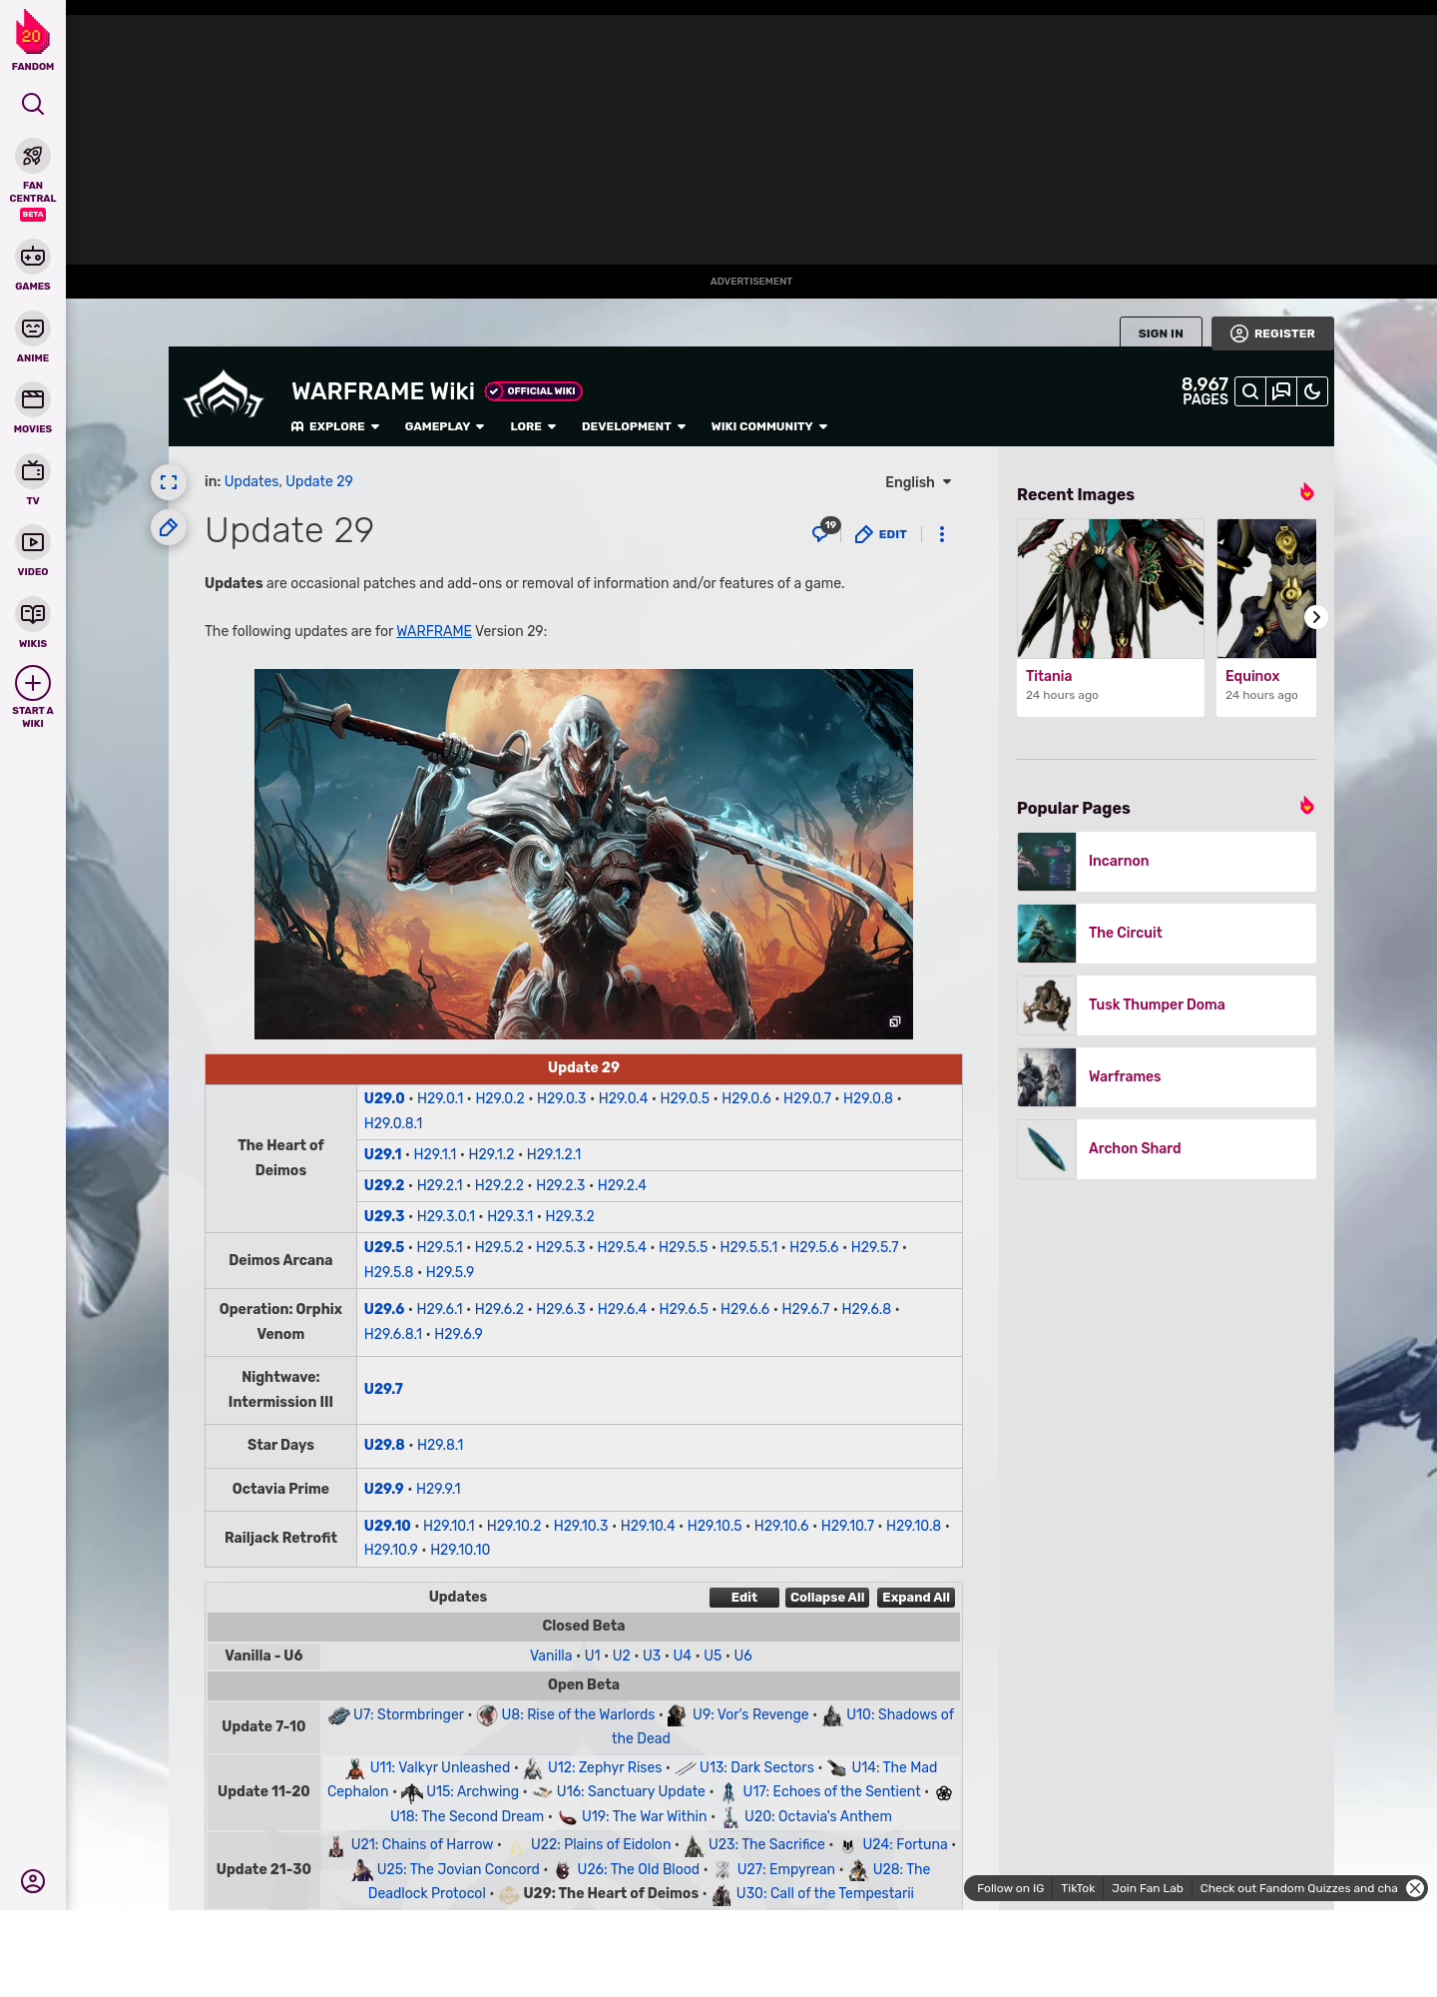The height and width of the screenshot is (1997, 1437).
Task: Advance the Recent Images carousel arrow
Action: click(1316, 617)
